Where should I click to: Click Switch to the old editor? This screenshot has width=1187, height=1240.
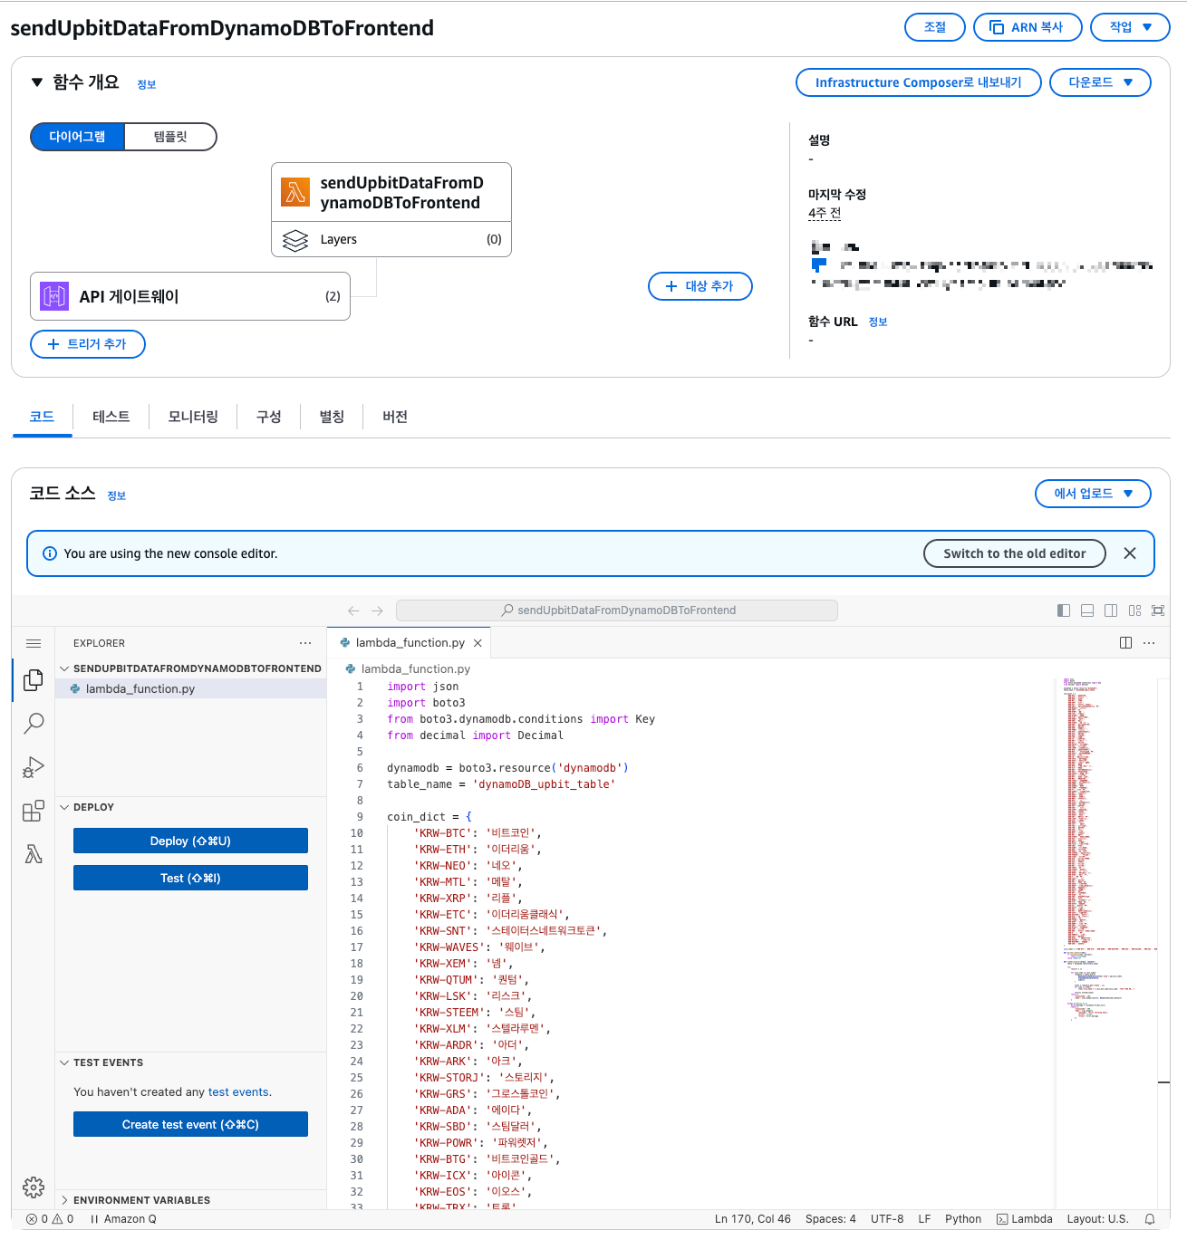tap(1015, 553)
